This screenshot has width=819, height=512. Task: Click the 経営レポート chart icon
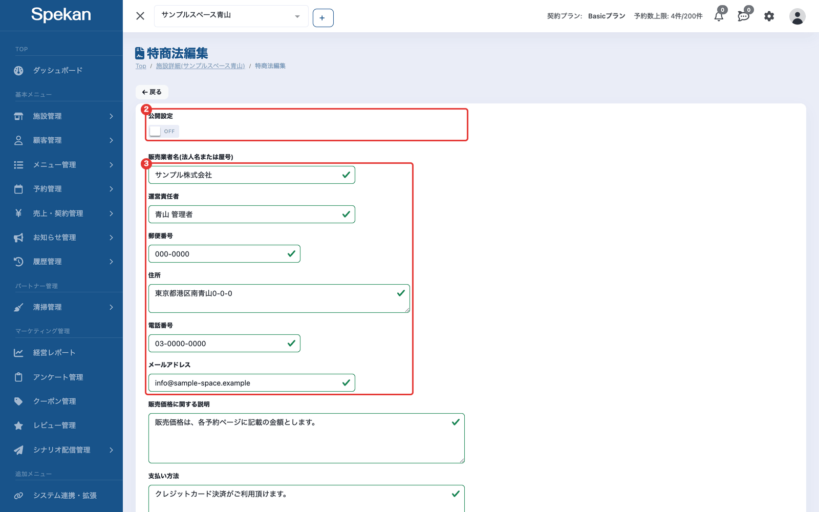[18, 353]
